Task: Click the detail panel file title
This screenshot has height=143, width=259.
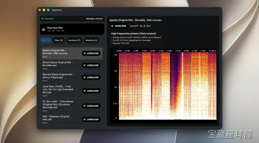Action: pos(136,20)
